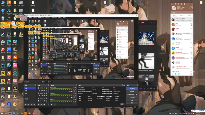This screenshot has width=205, height=115.
Task: Add a new source in OBS Sources panel
Action: 38,105
